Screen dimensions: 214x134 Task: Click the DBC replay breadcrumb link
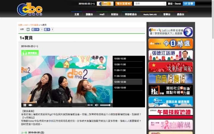pos(34,25)
